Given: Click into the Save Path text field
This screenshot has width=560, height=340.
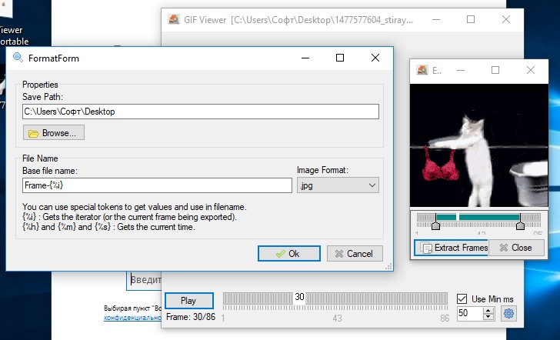Looking at the screenshot, I should pos(201,112).
